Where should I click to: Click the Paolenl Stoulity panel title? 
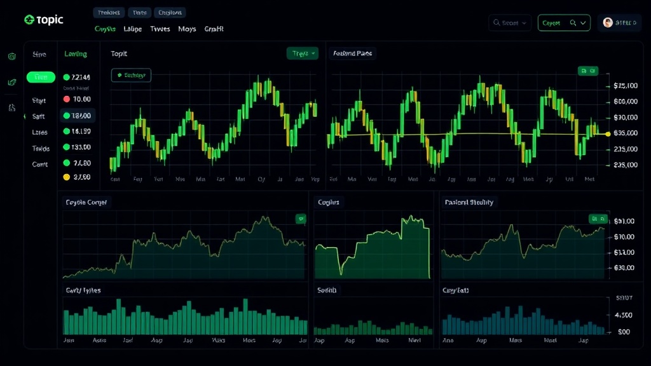click(x=469, y=202)
